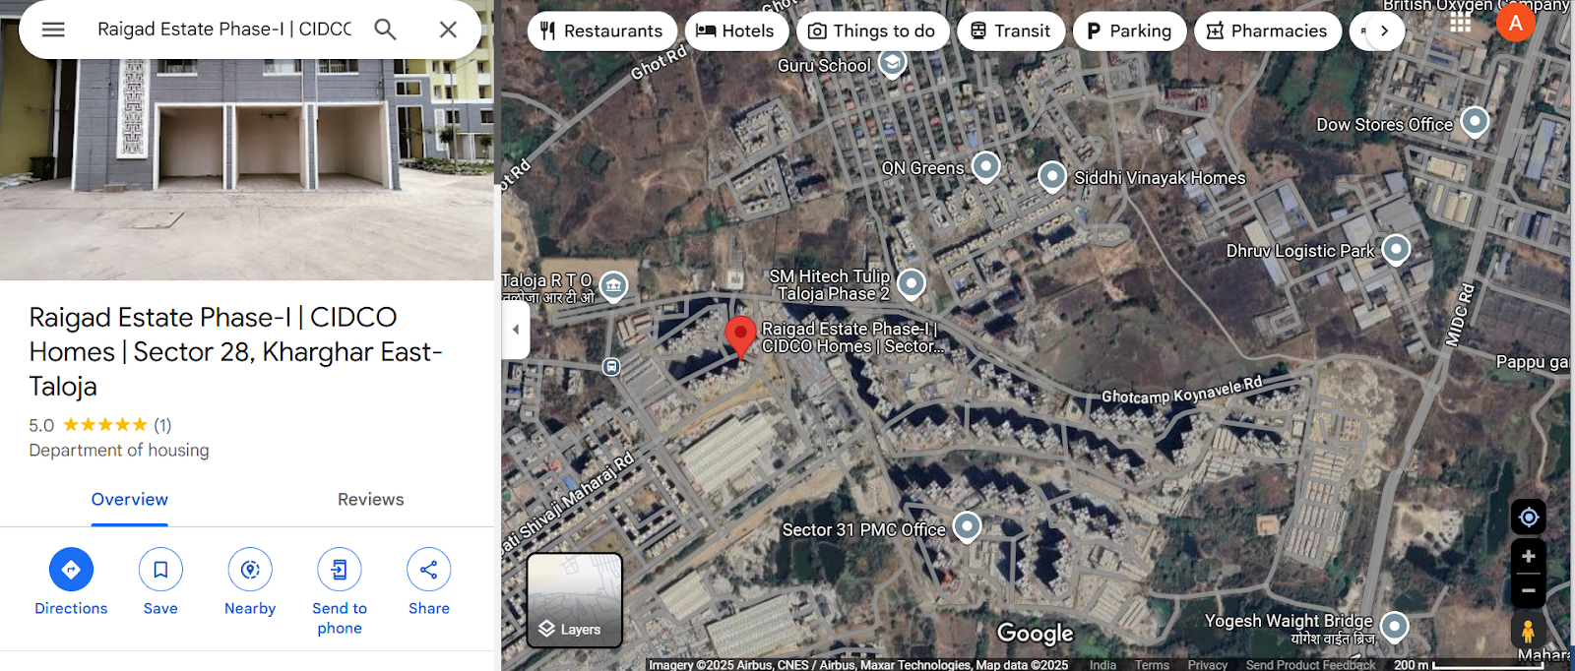Show more category chips arrow
The image size is (1575, 671).
click(1384, 30)
